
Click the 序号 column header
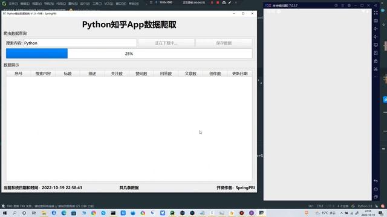[x=18, y=74]
